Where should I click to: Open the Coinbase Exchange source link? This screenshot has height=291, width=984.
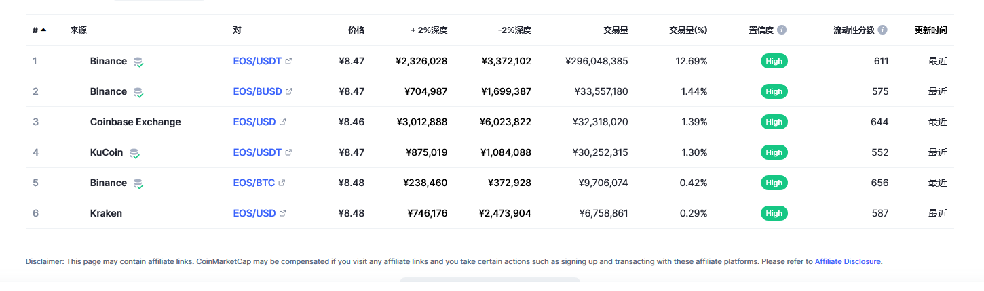(x=135, y=122)
